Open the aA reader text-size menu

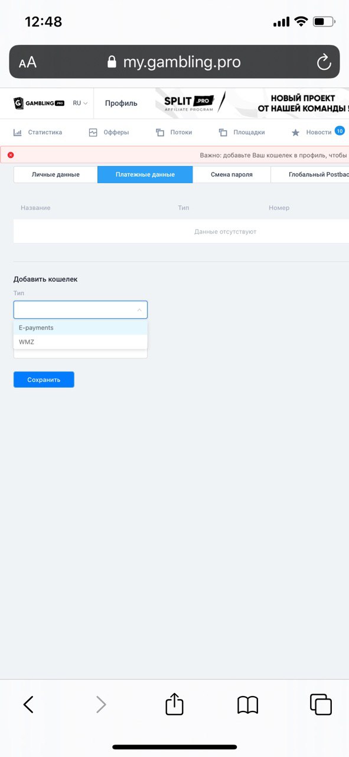tap(27, 63)
